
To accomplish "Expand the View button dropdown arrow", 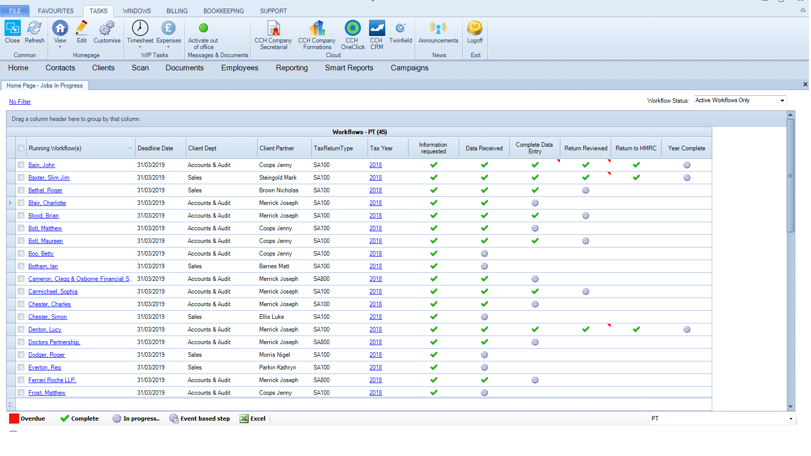I will pos(60,47).
